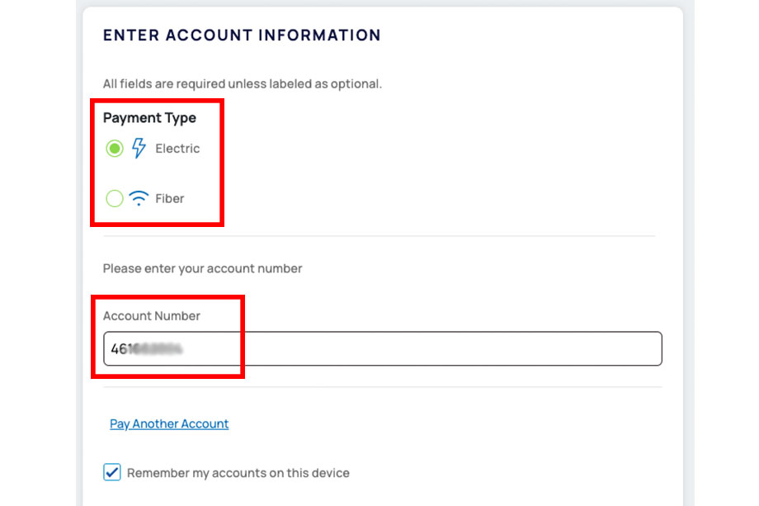Click the "All fields are required" note
This screenshot has width=759, height=506.
pyautogui.click(x=242, y=83)
